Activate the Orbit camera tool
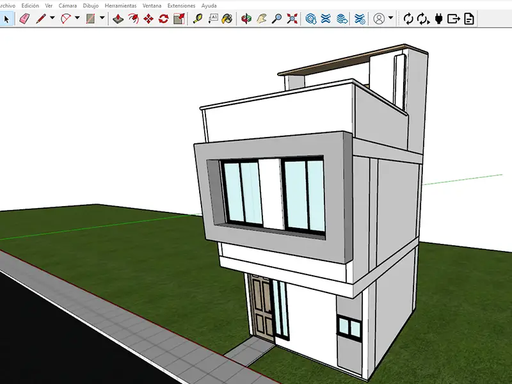The width and height of the screenshot is (512, 384). coord(246,19)
